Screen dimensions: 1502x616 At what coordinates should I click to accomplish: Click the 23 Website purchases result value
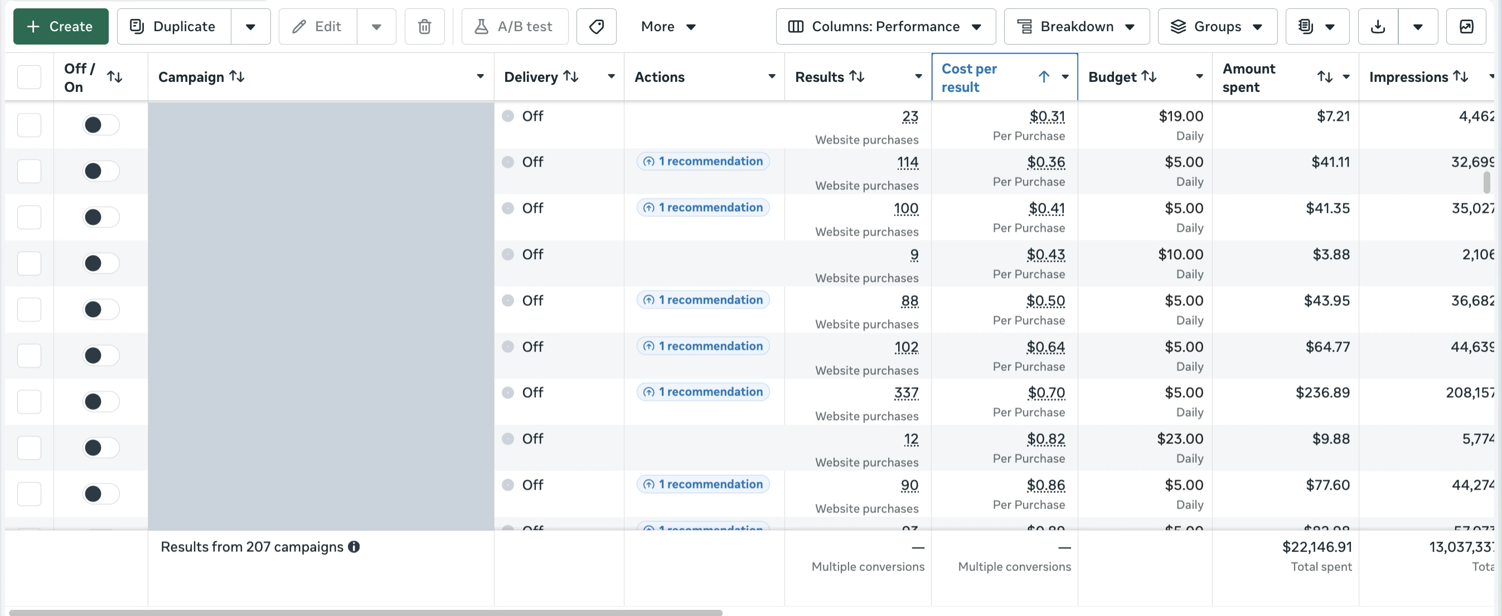(909, 116)
